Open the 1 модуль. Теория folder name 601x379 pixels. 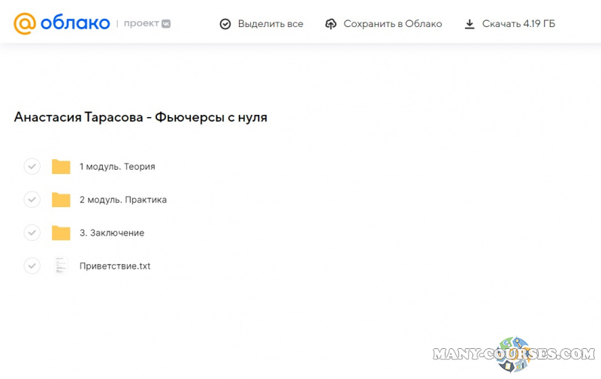click(x=117, y=167)
